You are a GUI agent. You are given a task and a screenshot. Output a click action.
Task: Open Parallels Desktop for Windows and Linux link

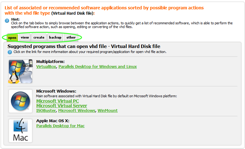point(98,67)
